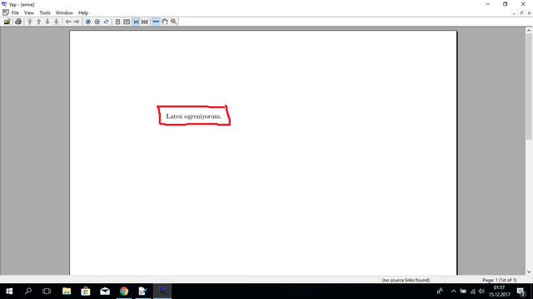The image size is (533, 299).
Task: Minimize the inner emre document window
Action: click(514, 13)
